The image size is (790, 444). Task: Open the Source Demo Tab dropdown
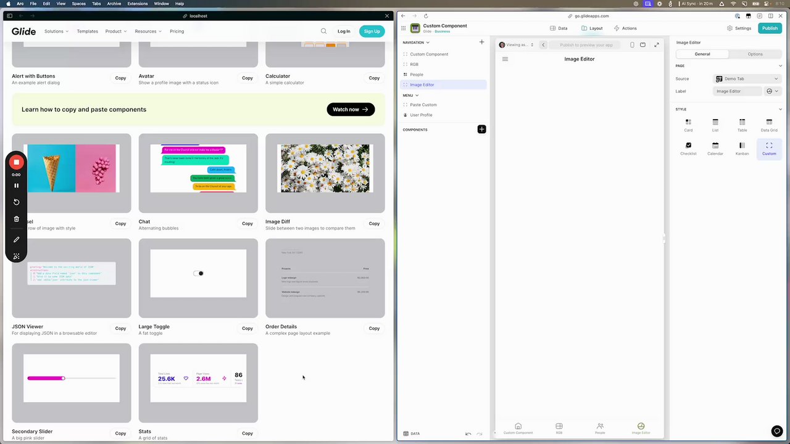coord(747,79)
